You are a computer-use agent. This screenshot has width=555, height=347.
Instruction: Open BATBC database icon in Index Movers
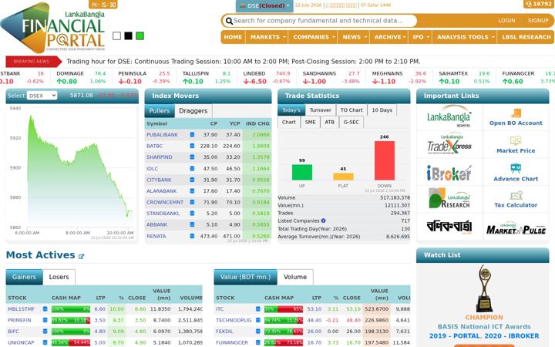tap(192, 146)
